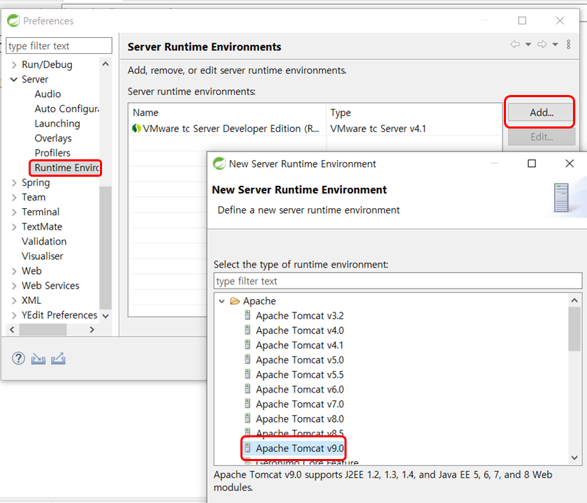Click the disabled Edit... button
Screen dimensions: 587x503
click(541, 137)
